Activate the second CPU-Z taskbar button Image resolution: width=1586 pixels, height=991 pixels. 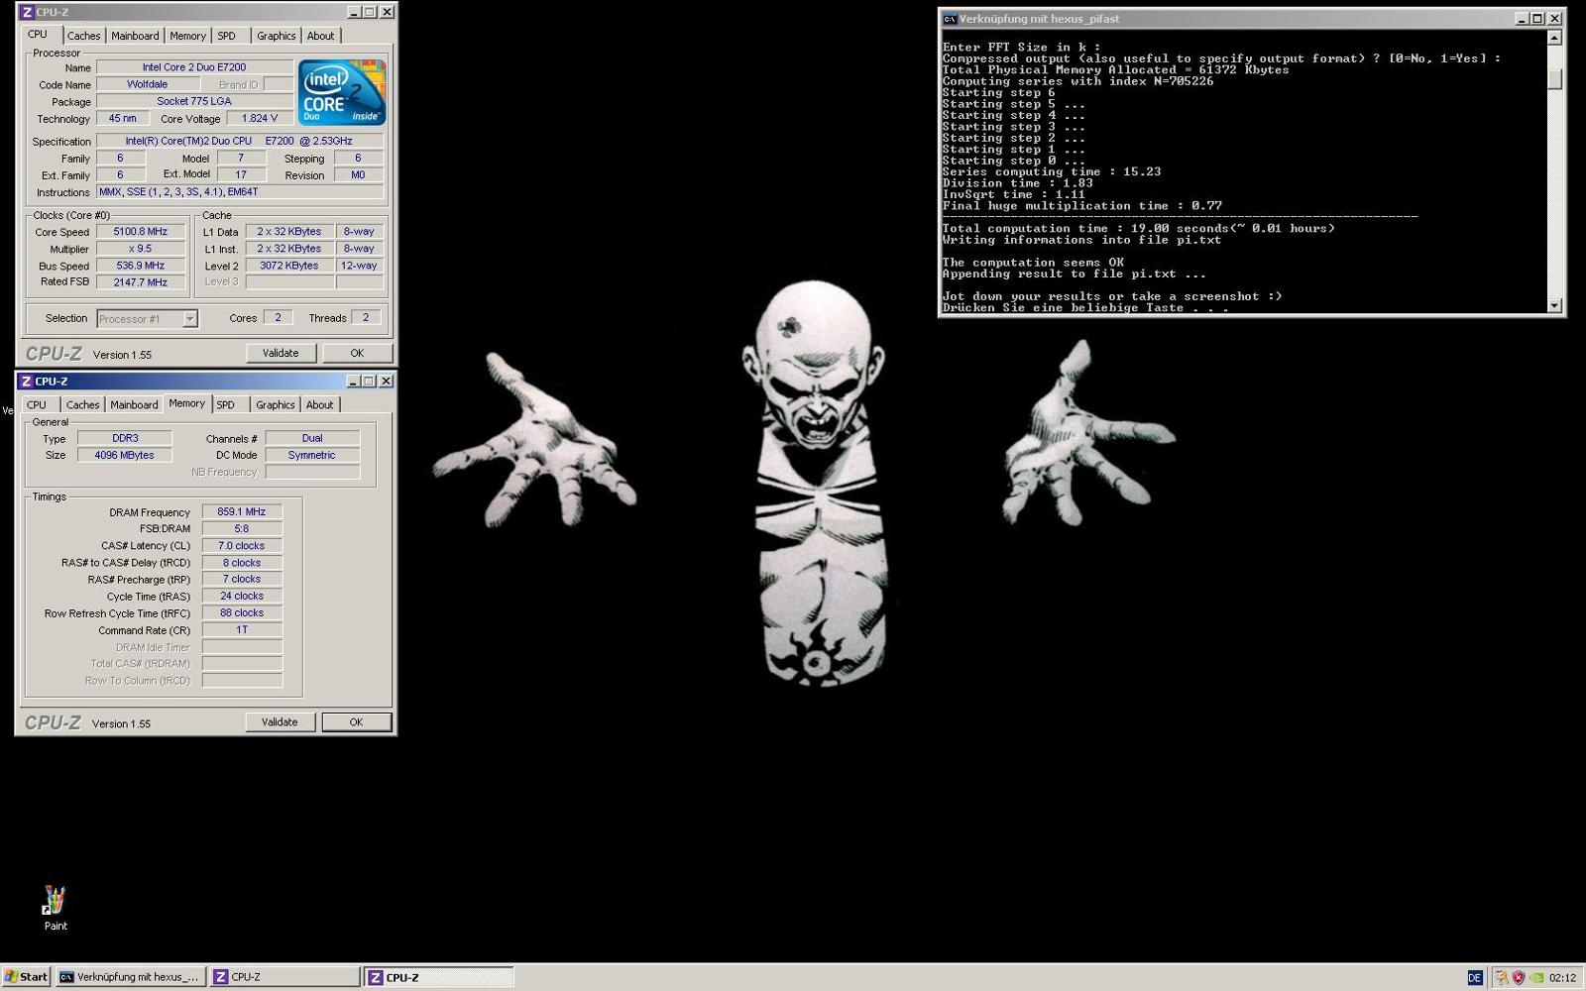[x=439, y=977]
